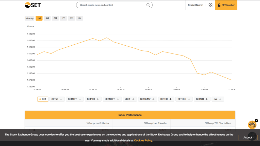Click the 06 Jan 24 axis label
260x146 pixels.
coord(121,89)
